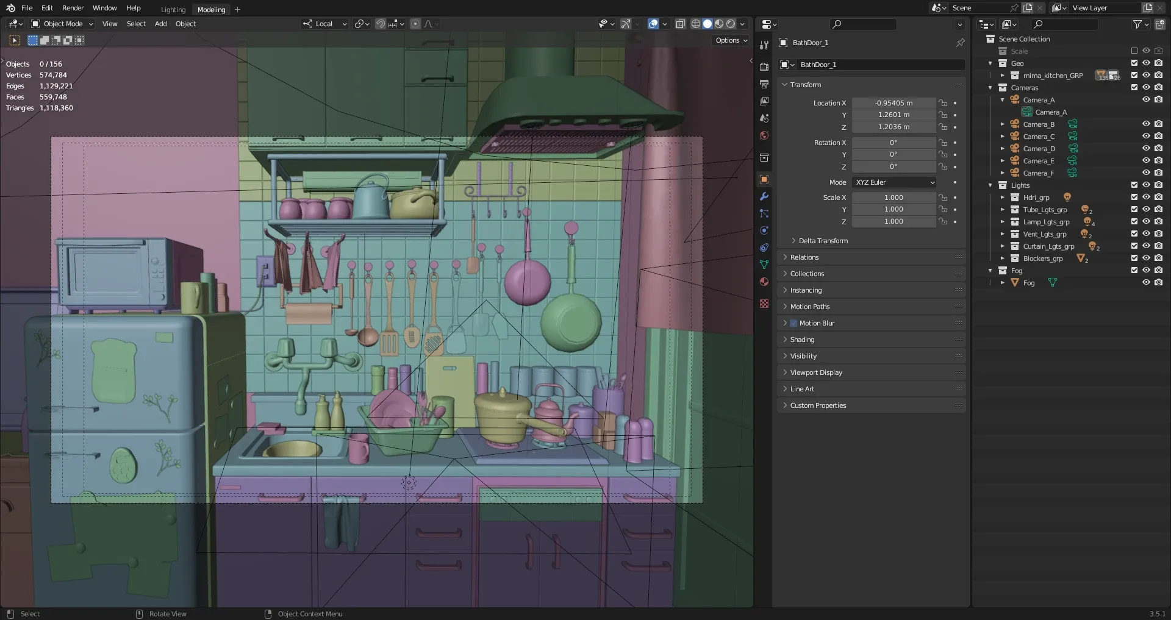Switch to wireframe viewport shading
The height and width of the screenshot is (620, 1171).
coord(695,24)
